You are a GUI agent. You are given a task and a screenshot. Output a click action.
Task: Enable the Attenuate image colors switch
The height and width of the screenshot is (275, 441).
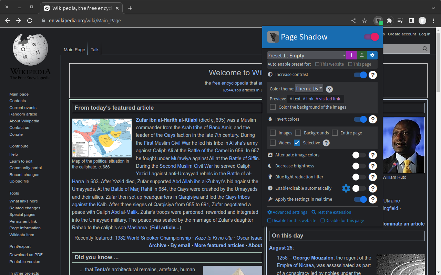click(359, 155)
